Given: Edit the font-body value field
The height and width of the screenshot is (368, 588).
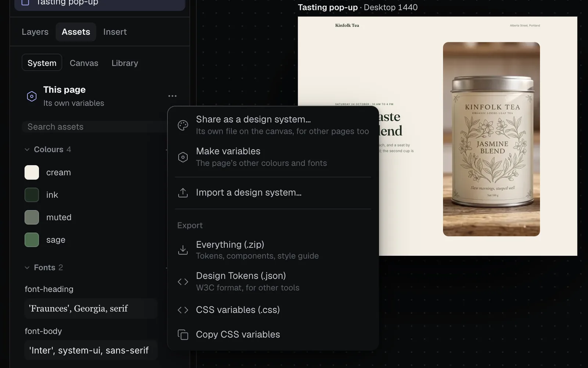Looking at the screenshot, I should click(91, 350).
